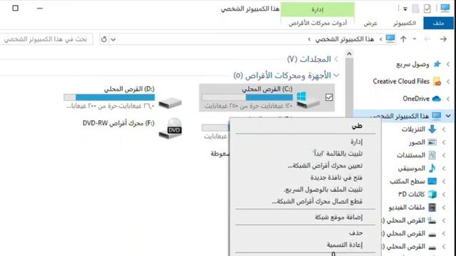Open the address bar history dropdown
This screenshot has width=456, height=256.
tap(113, 39)
